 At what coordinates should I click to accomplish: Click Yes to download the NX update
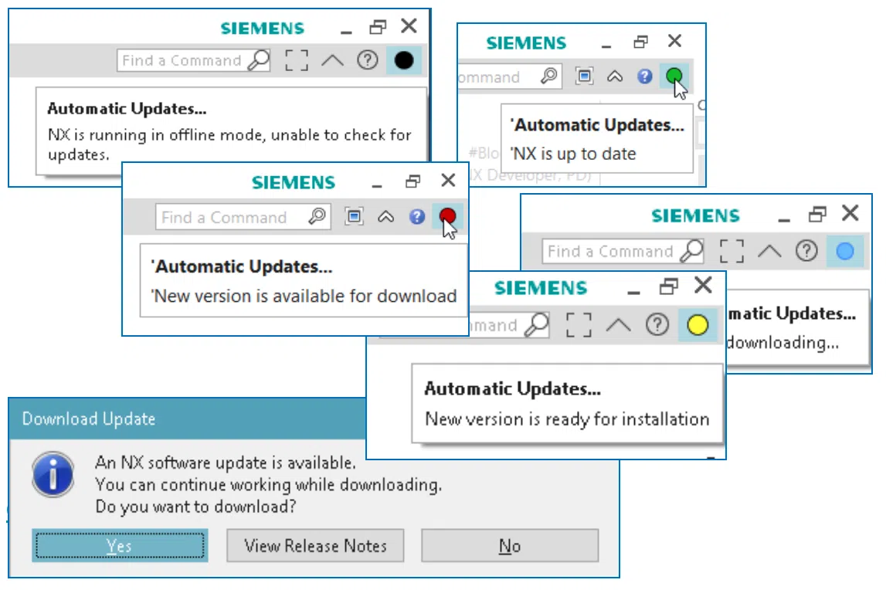pyautogui.click(x=120, y=545)
